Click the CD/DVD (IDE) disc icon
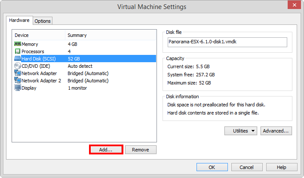This screenshot has height=178, width=304. [18, 66]
